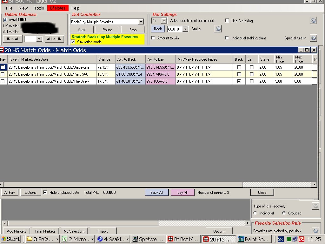
Task: Click the market grid horizontal scrollbar
Action: (x=123, y=184)
